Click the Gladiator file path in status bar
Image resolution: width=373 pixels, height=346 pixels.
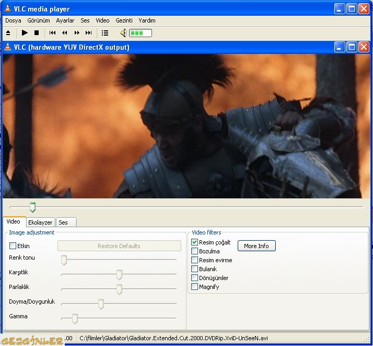point(173,338)
